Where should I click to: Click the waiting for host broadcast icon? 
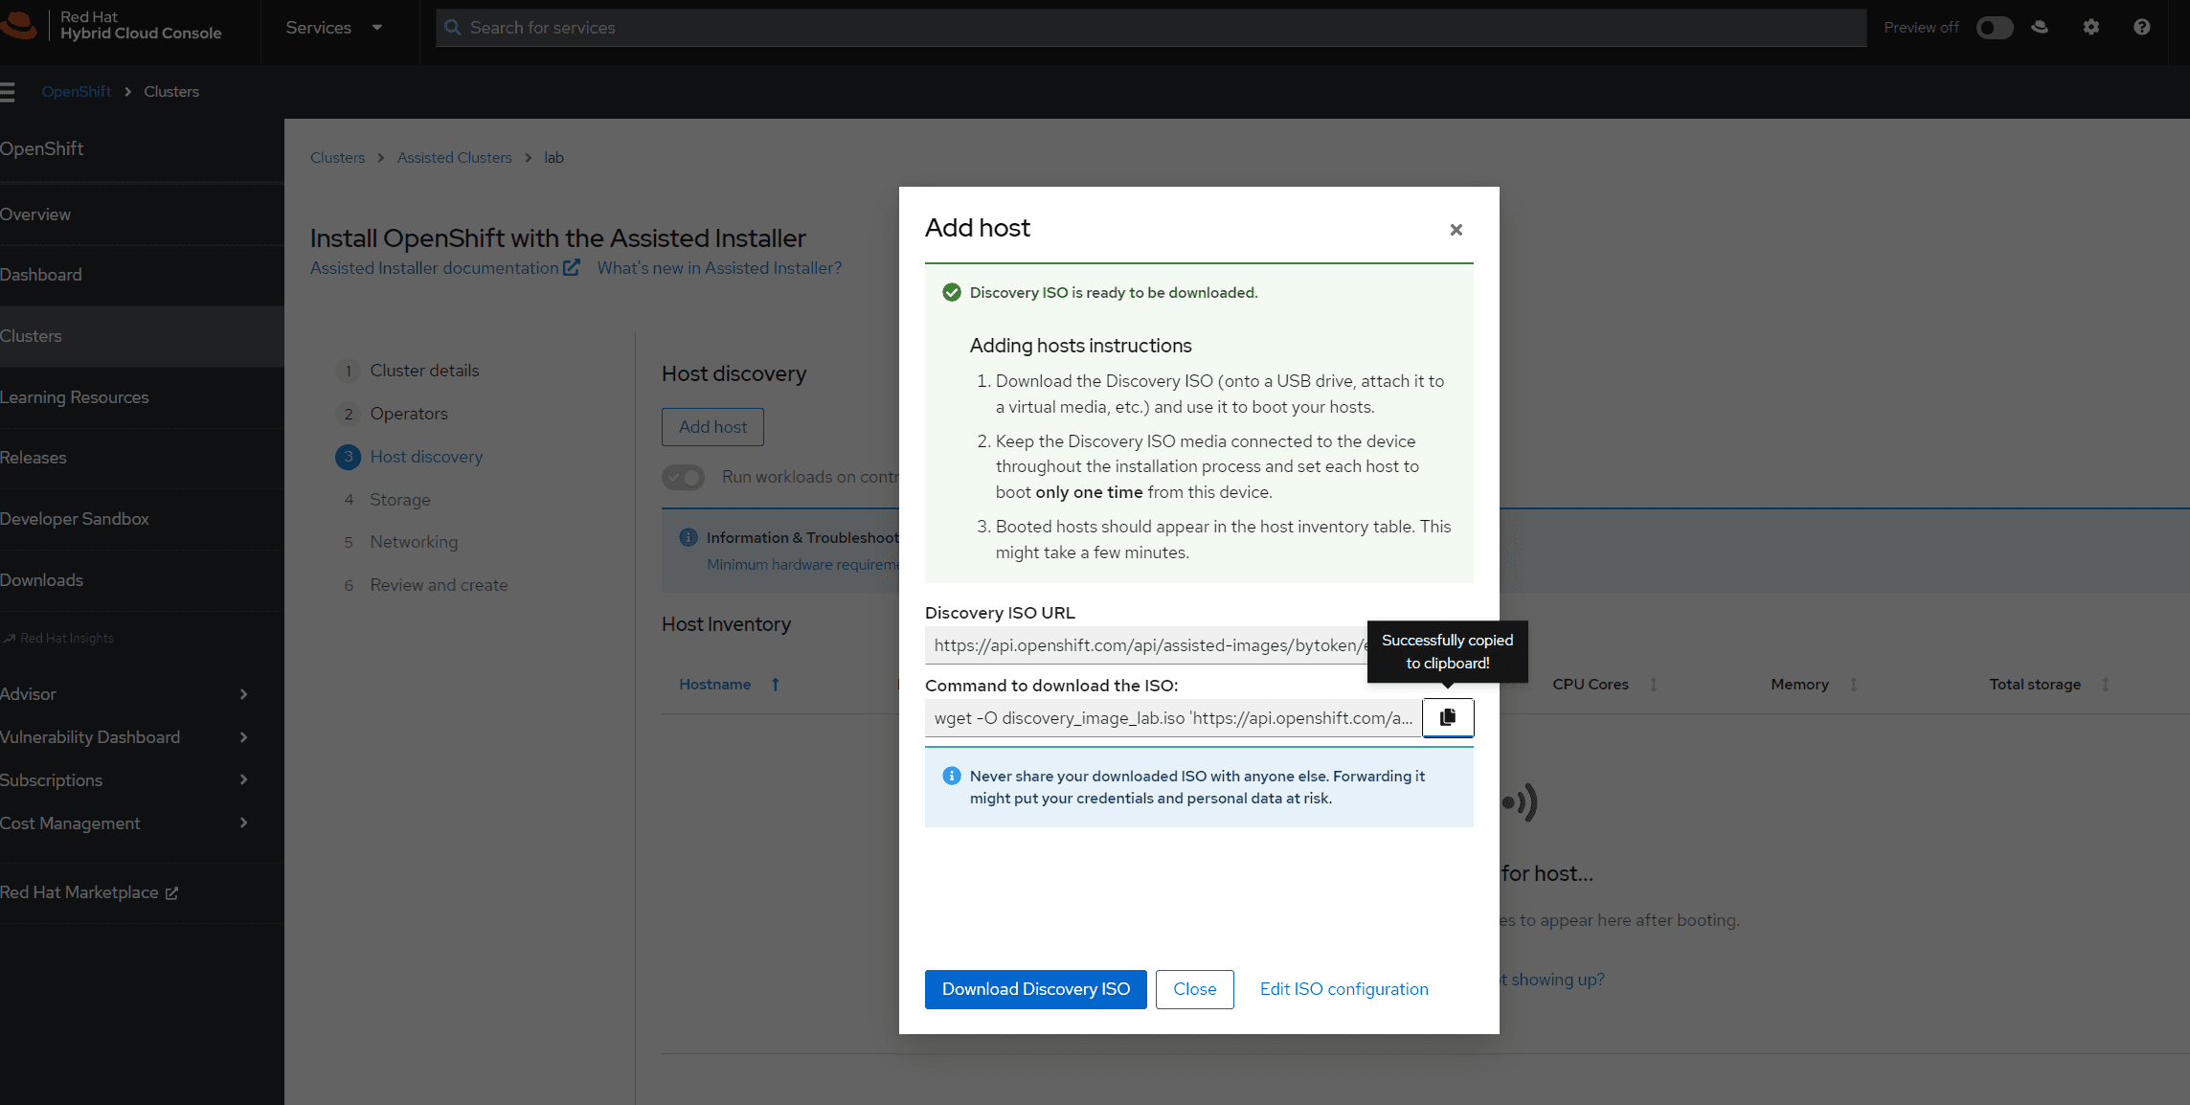click(x=1519, y=802)
